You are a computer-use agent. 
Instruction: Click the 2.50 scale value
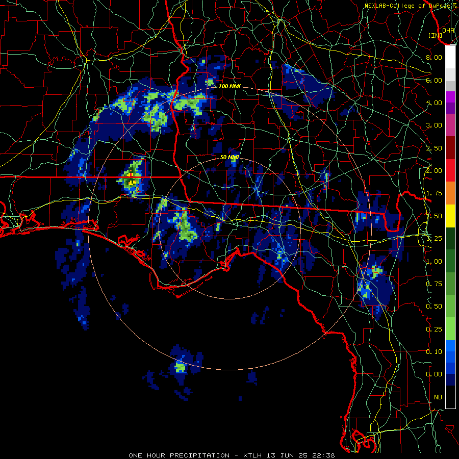[x=434, y=148]
